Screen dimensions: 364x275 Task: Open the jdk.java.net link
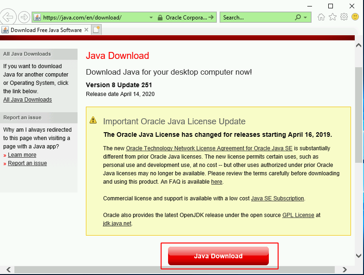117,224
